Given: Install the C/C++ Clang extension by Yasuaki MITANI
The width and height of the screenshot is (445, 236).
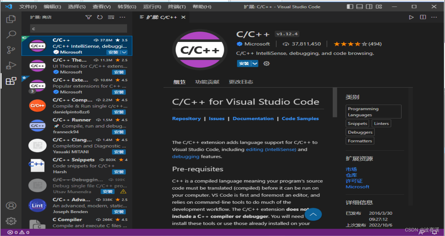Looking at the screenshot, I should click(x=119, y=152).
